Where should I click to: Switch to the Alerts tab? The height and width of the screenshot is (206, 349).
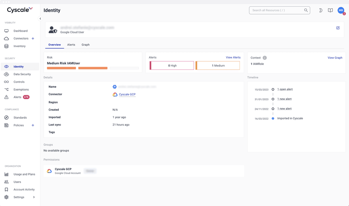coord(71,45)
